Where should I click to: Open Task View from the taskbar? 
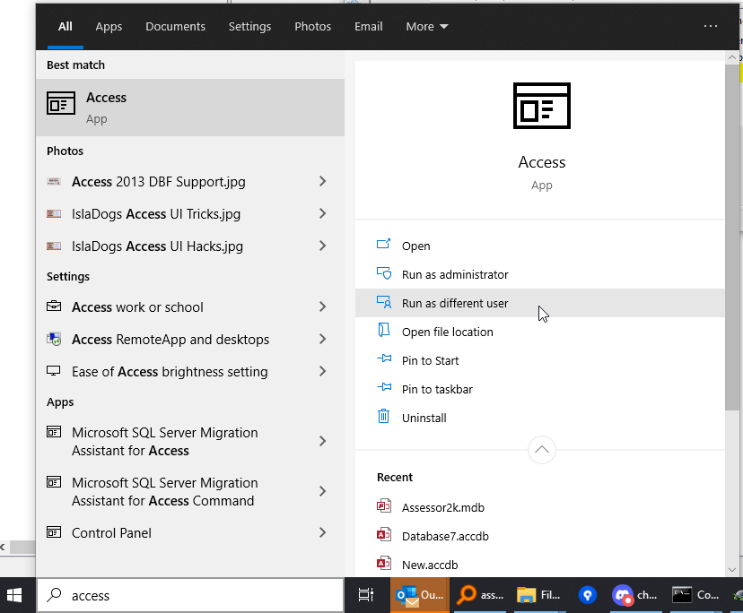(x=366, y=595)
